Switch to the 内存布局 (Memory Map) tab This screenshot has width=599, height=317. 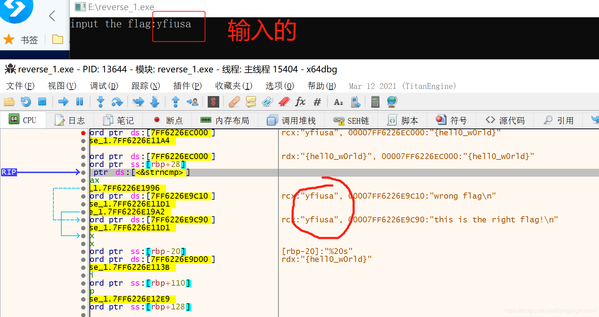point(225,121)
